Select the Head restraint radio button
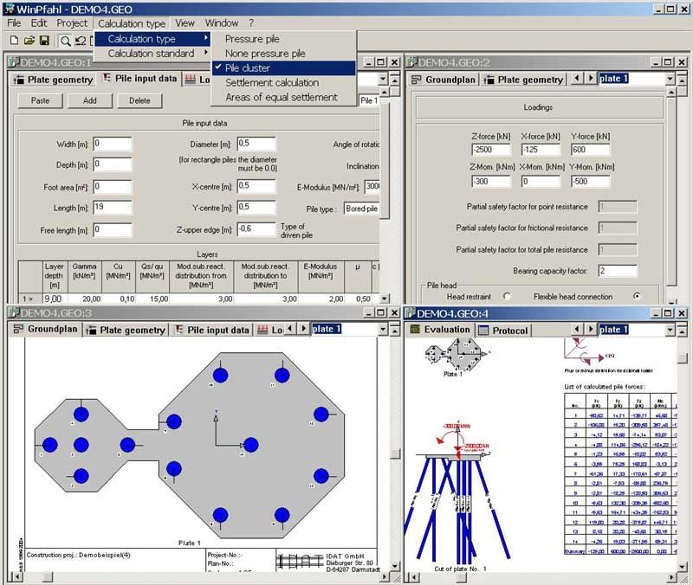Image resolution: width=693 pixels, height=585 pixels. point(507,294)
